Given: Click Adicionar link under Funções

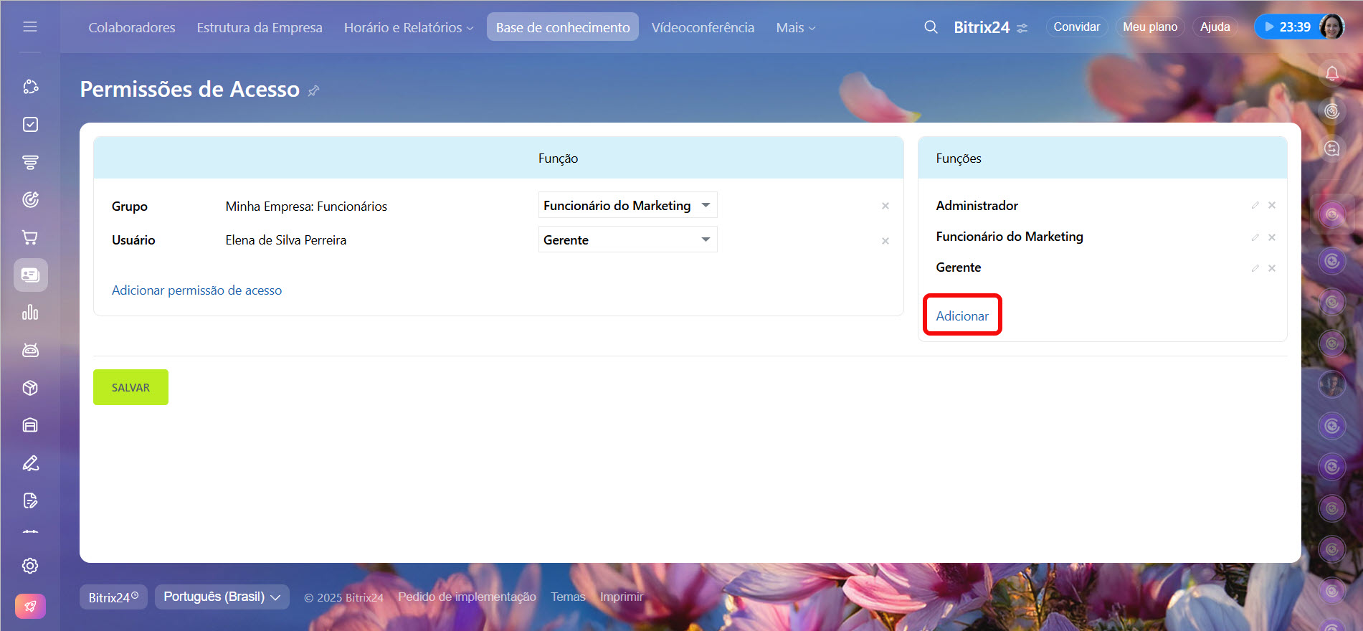Looking at the screenshot, I should tap(961, 316).
